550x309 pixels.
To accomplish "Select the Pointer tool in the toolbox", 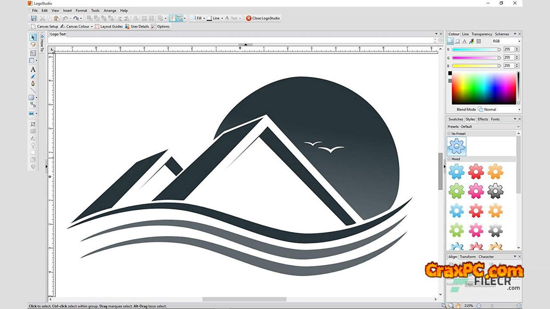I will [33, 37].
